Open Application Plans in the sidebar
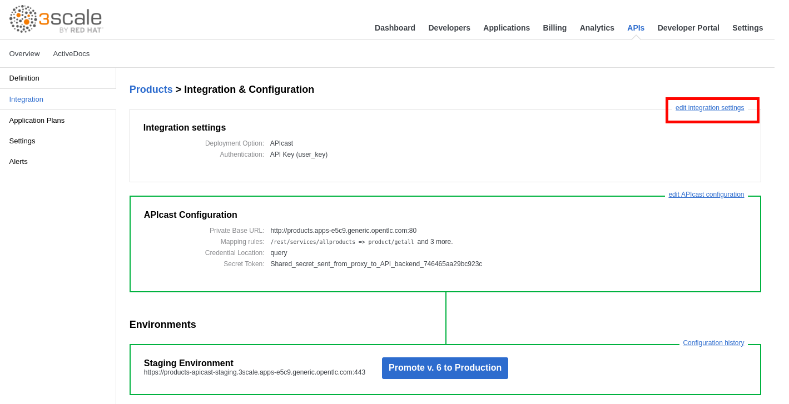Image resolution: width=789 pixels, height=404 pixels. coord(37,121)
